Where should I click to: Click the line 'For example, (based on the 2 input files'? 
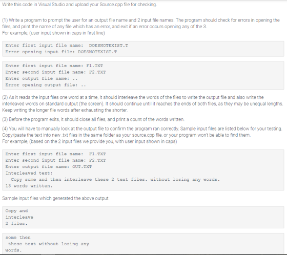(90, 142)
